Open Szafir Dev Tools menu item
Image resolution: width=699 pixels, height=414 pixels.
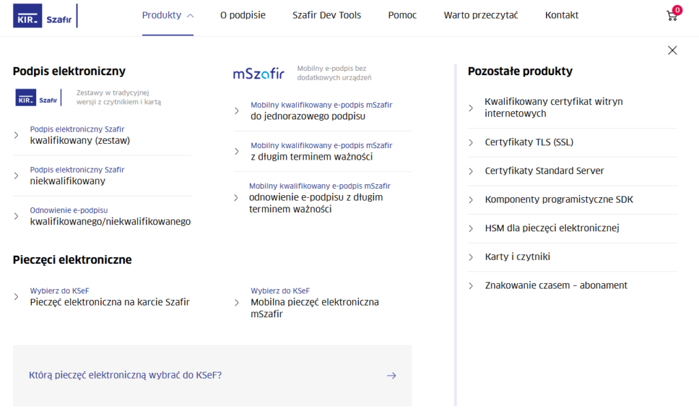pos(327,16)
